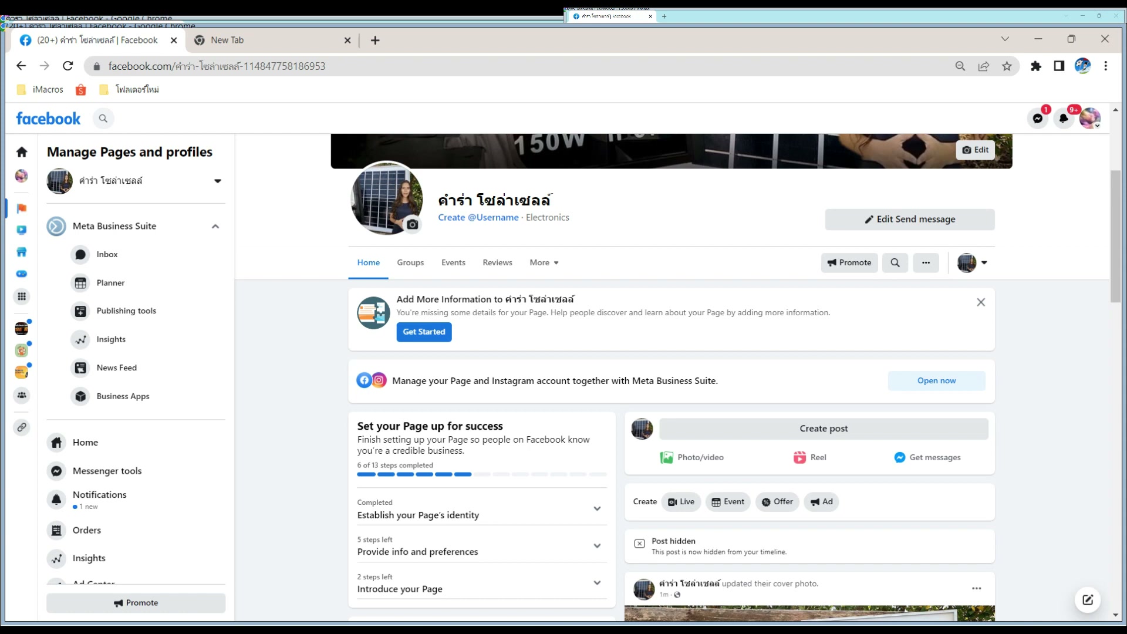Click camera icon on profile picture
This screenshot has width=1127, height=634.
413,224
